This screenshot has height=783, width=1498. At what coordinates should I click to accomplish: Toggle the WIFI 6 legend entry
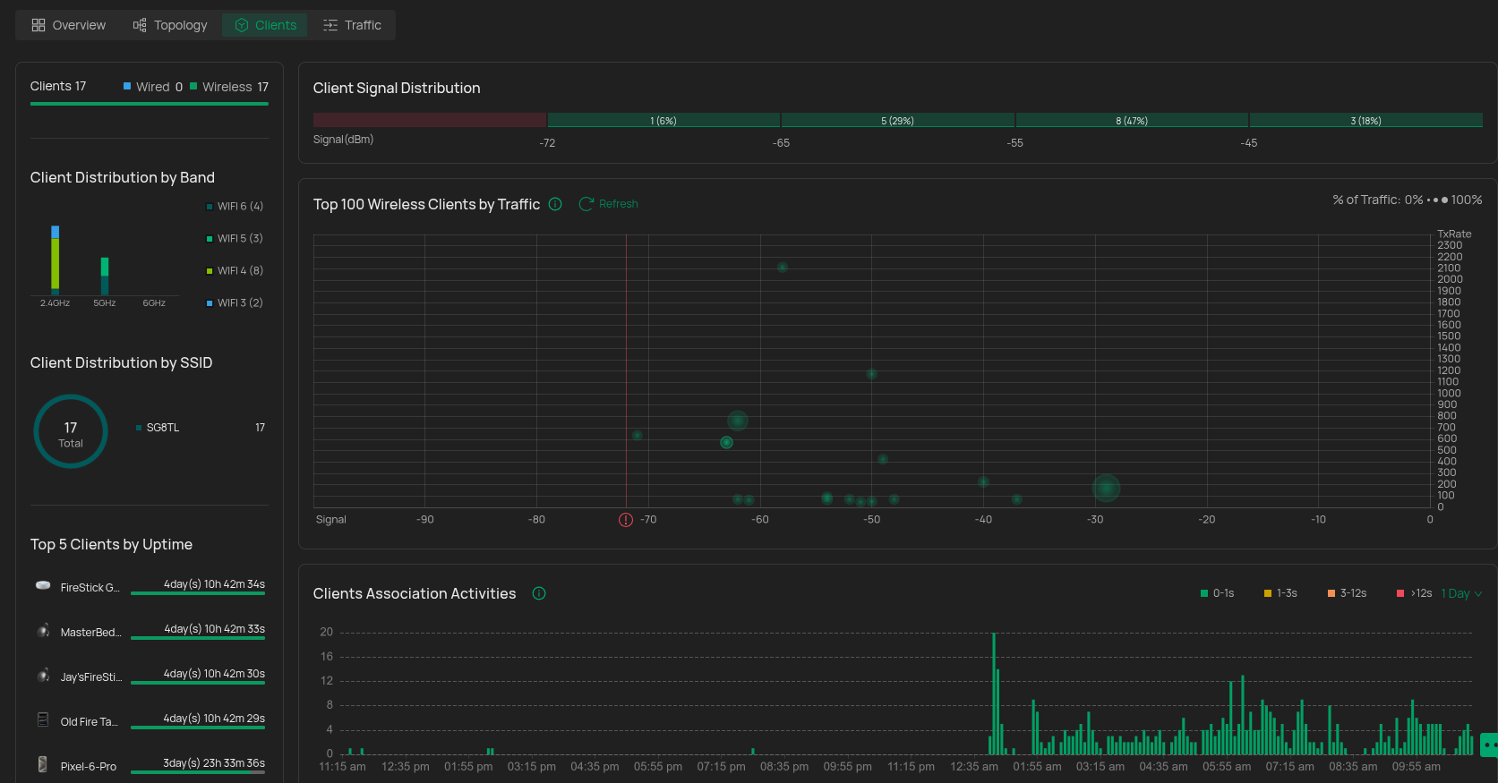(235, 207)
